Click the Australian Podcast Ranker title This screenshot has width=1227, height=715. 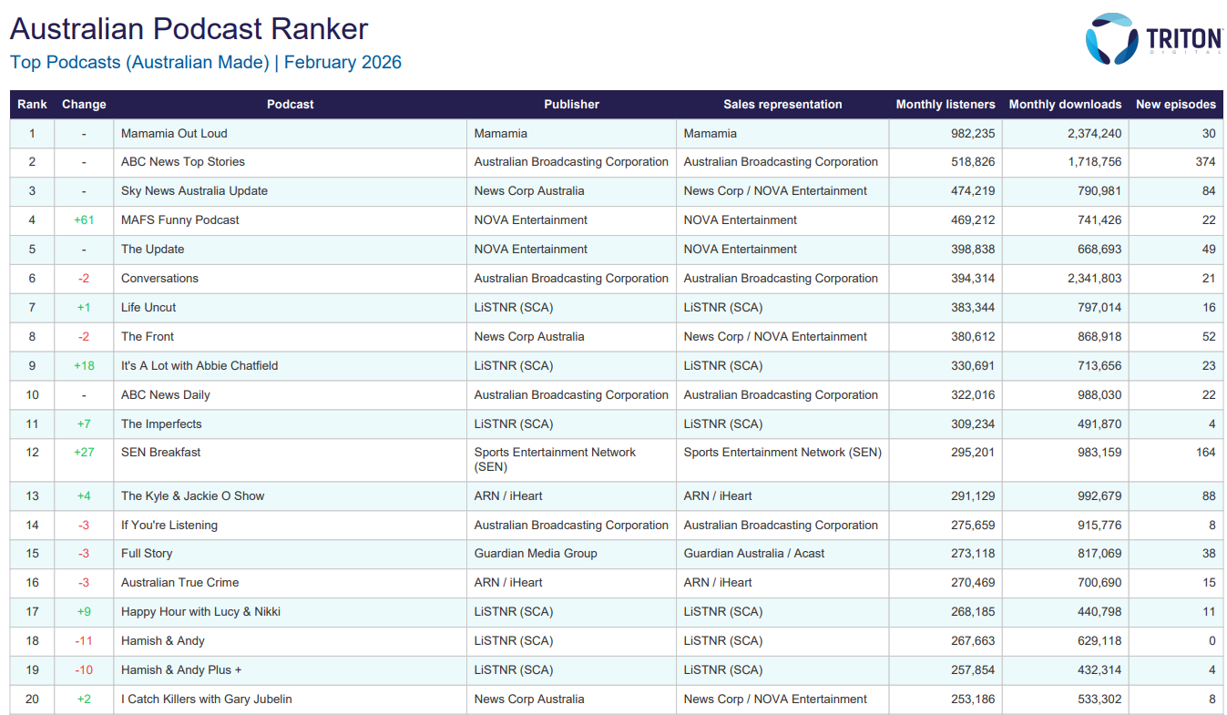point(189,29)
